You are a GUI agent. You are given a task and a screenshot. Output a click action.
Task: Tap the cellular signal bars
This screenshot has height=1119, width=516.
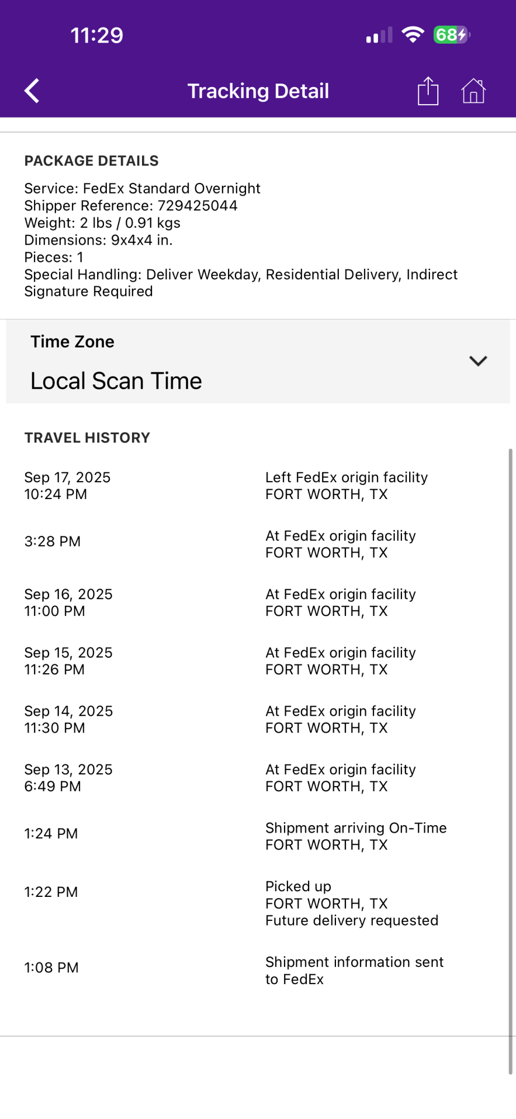(x=379, y=36)
